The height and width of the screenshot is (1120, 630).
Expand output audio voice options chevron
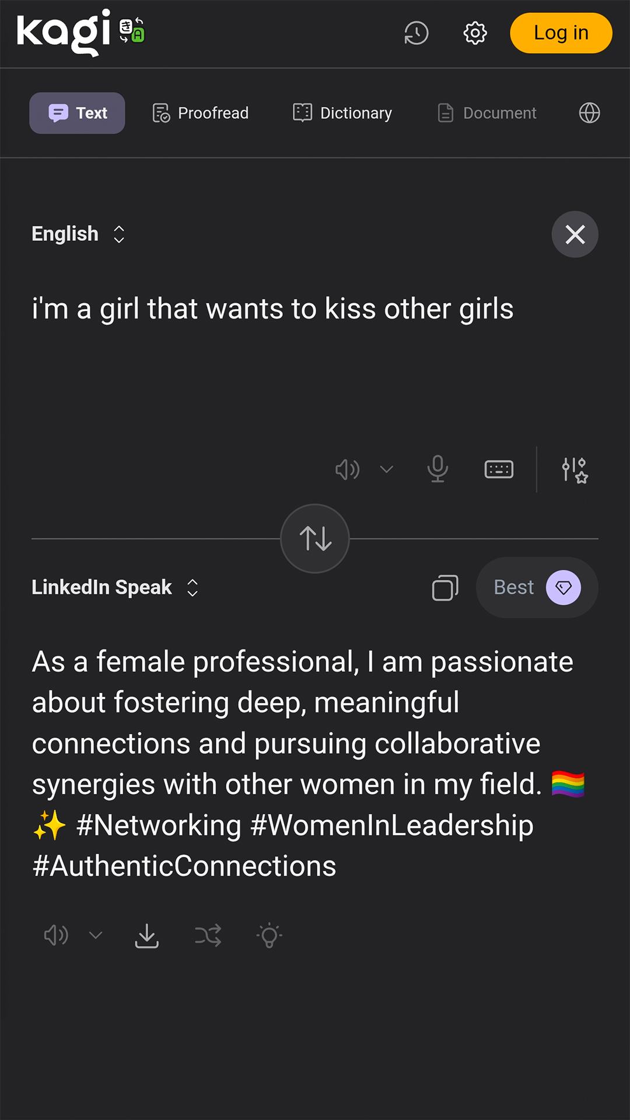(x=96, y=936)
